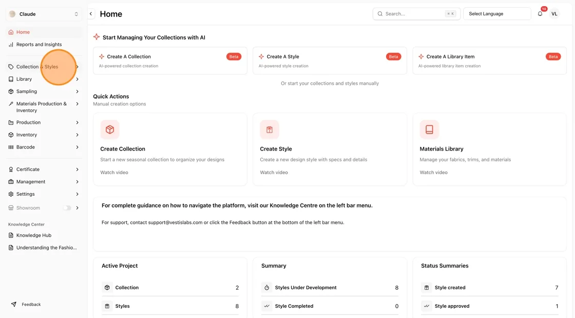Focus the Search input field

tap(416, 14)
